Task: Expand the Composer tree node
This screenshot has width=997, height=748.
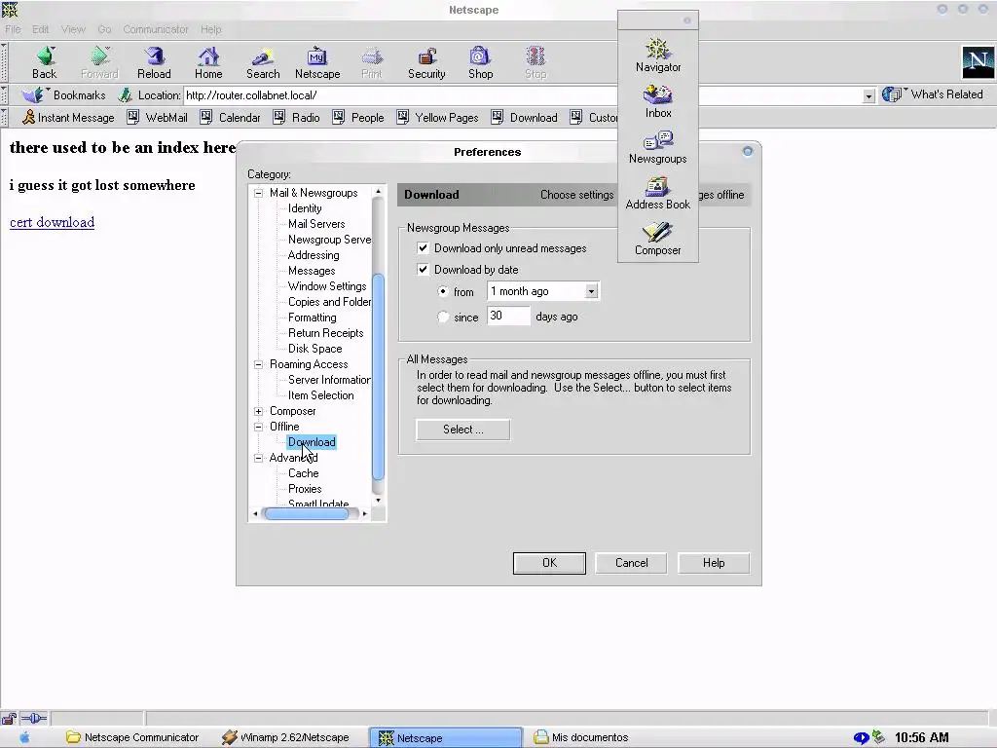Action: coord(259,412)
